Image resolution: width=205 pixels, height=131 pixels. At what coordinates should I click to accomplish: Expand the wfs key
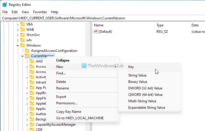[18, 40]
